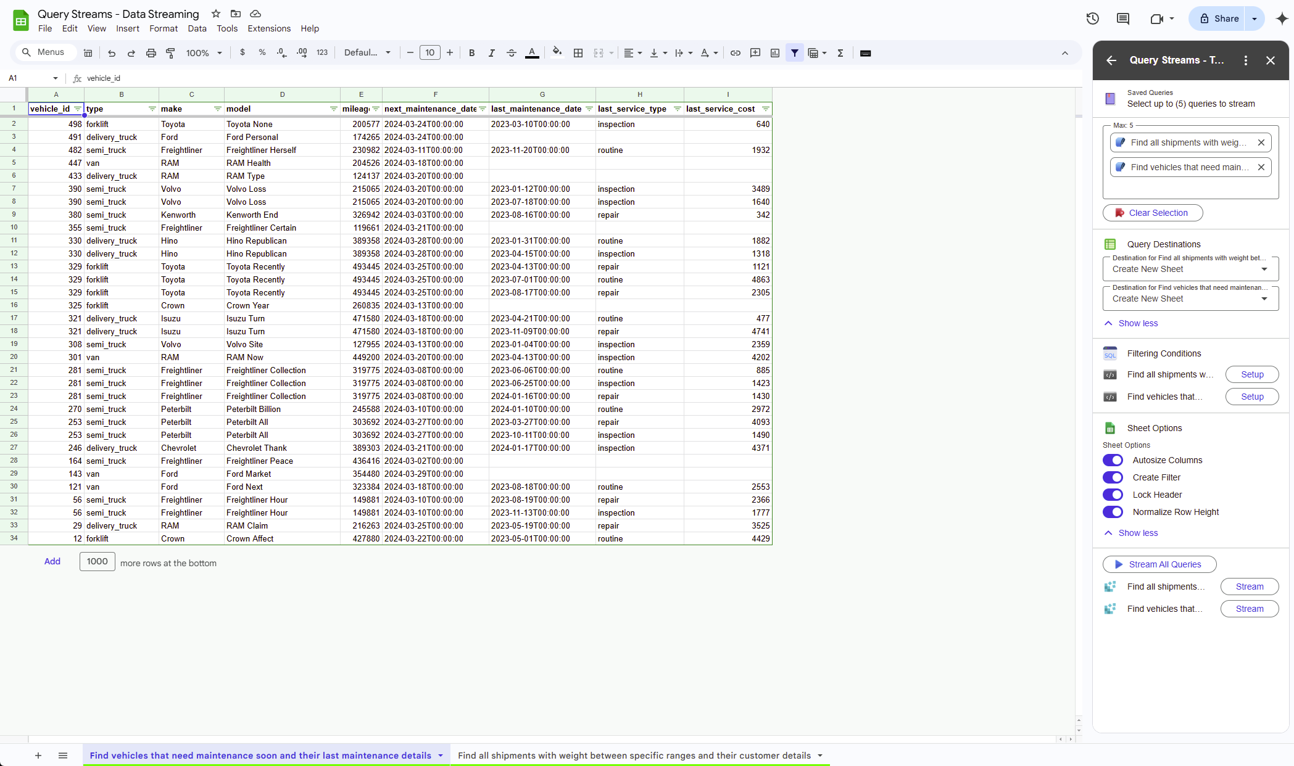Open the first Create New Sheet dropdown
Viewport: 1294px width, 766px height.
[x=1190, y=269]
